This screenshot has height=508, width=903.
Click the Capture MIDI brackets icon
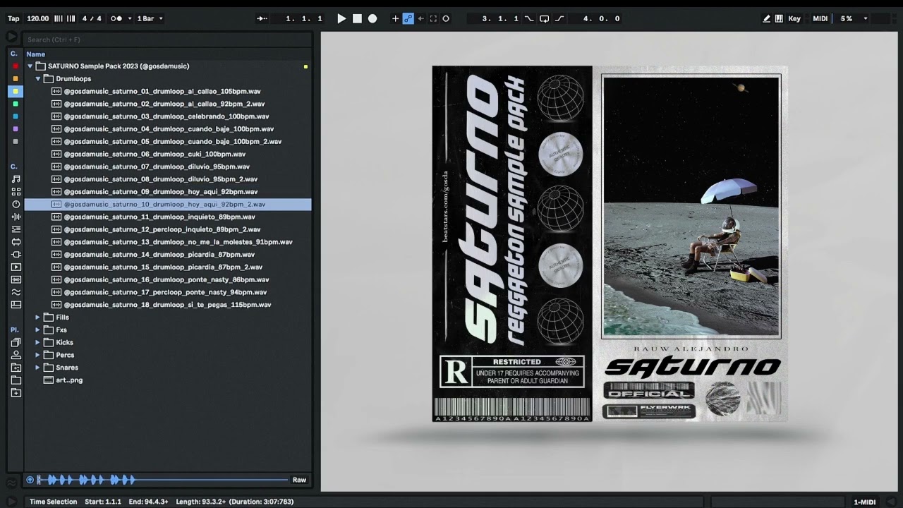[x=433, y=19]
